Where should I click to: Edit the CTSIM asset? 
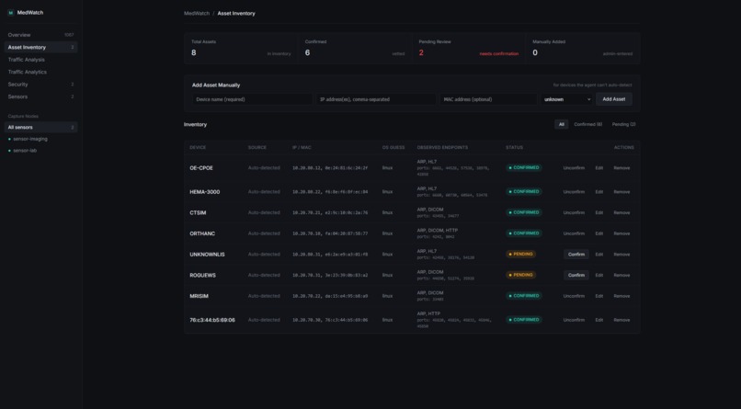(599, 212)
